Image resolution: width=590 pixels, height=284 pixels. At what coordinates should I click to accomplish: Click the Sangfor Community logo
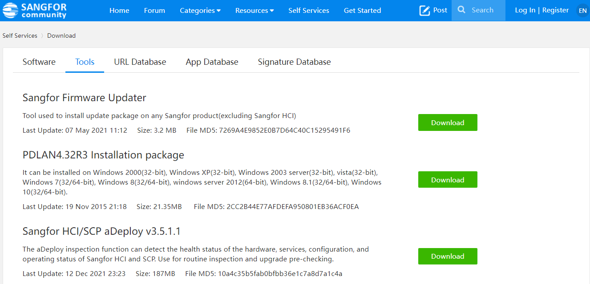pyautogui.click(x=35, y=10)
